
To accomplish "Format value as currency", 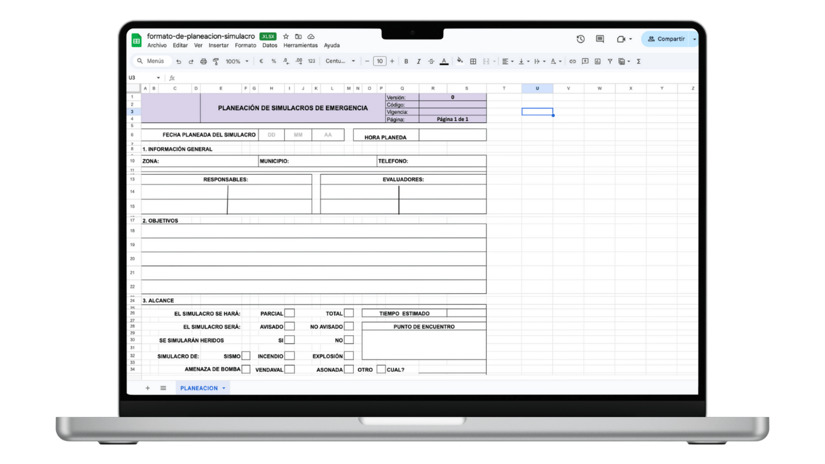I will [261, 61].
